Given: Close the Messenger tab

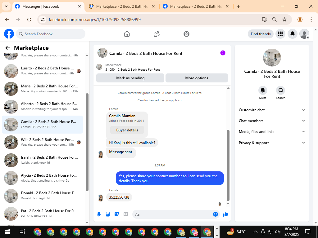Looking at the screenshot, I should point(79,6).
